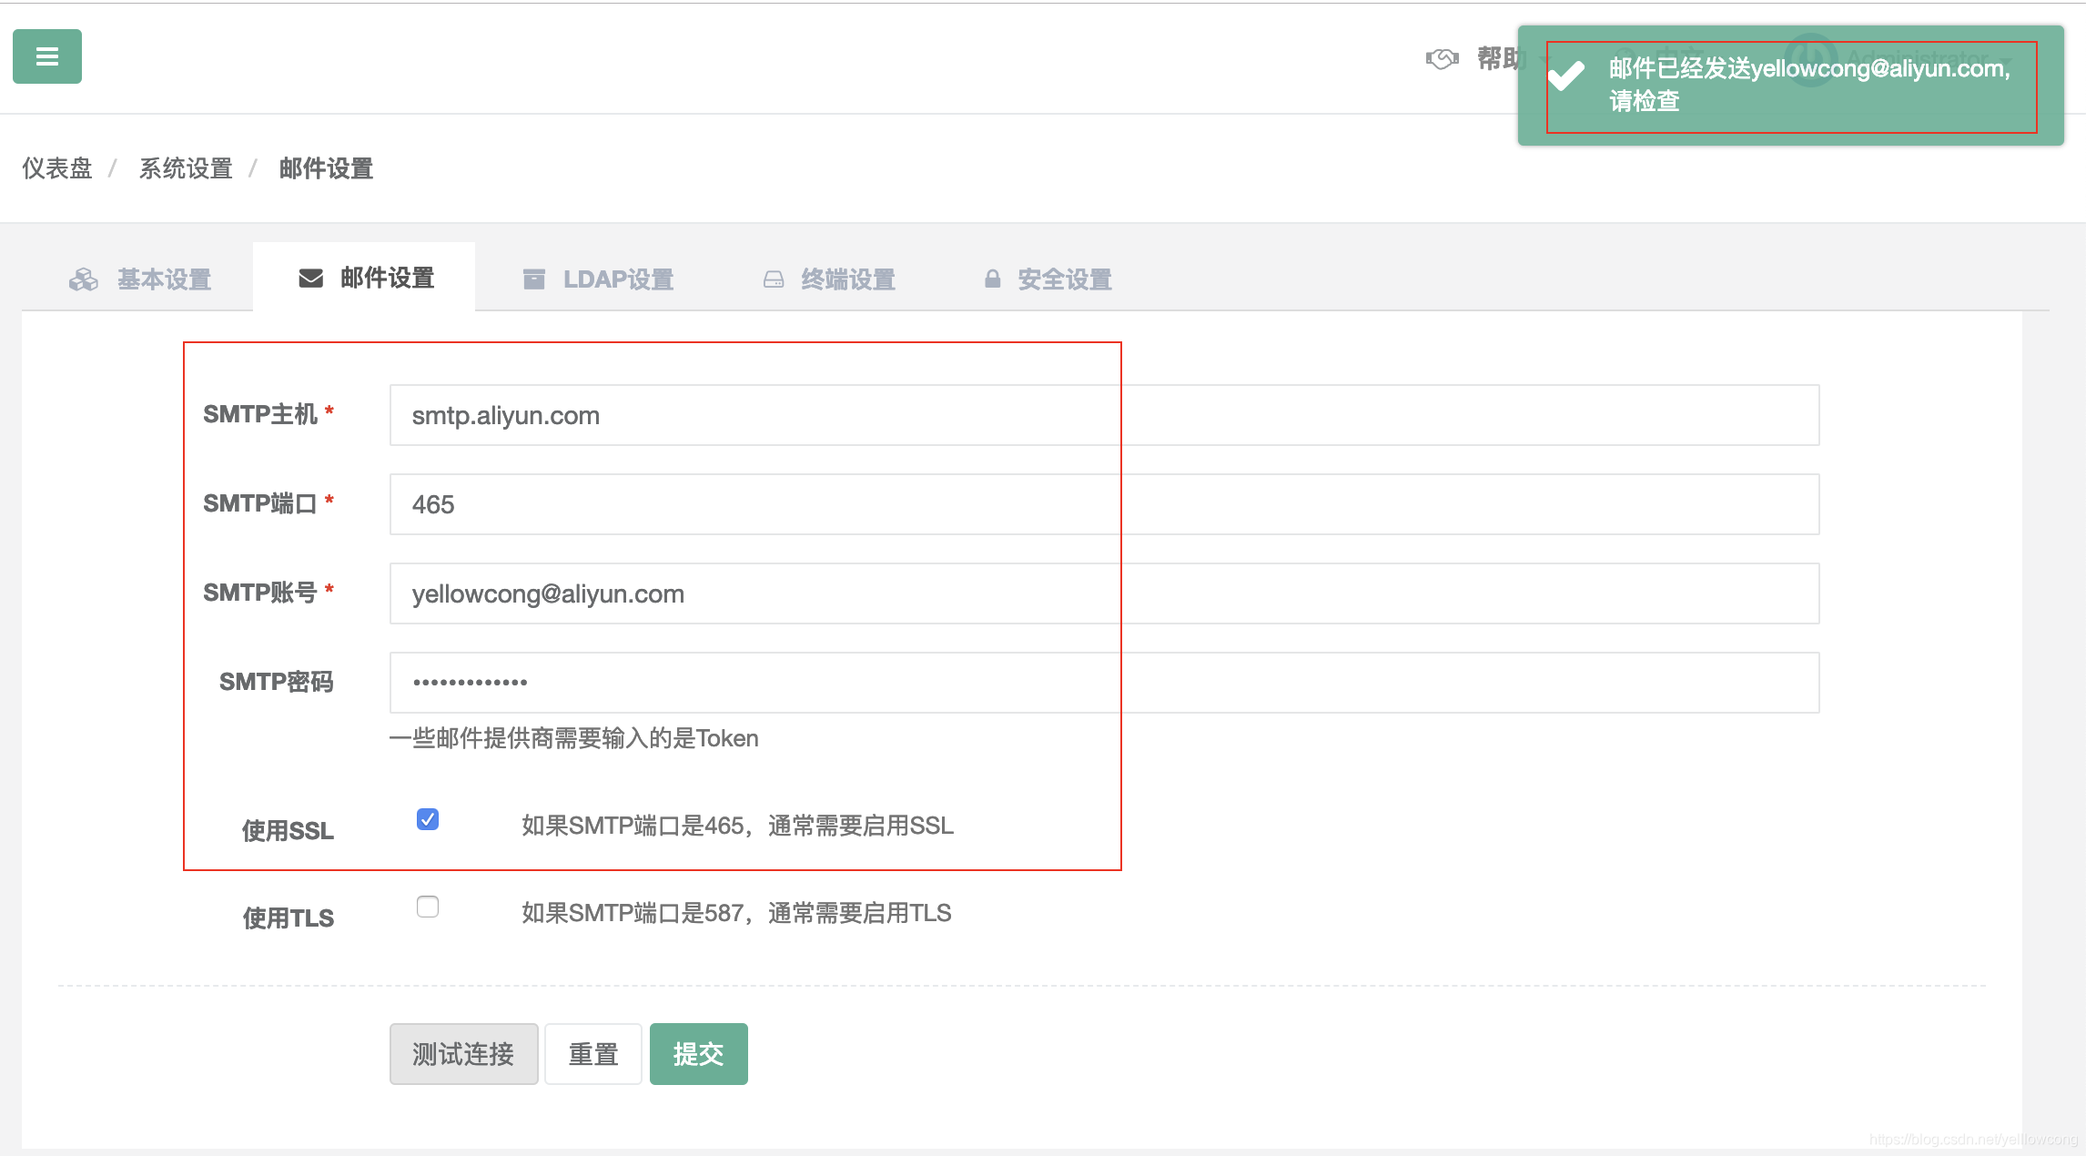
Task: Click the drive icon on 终端设置 tab
Action: click(774, 279)
